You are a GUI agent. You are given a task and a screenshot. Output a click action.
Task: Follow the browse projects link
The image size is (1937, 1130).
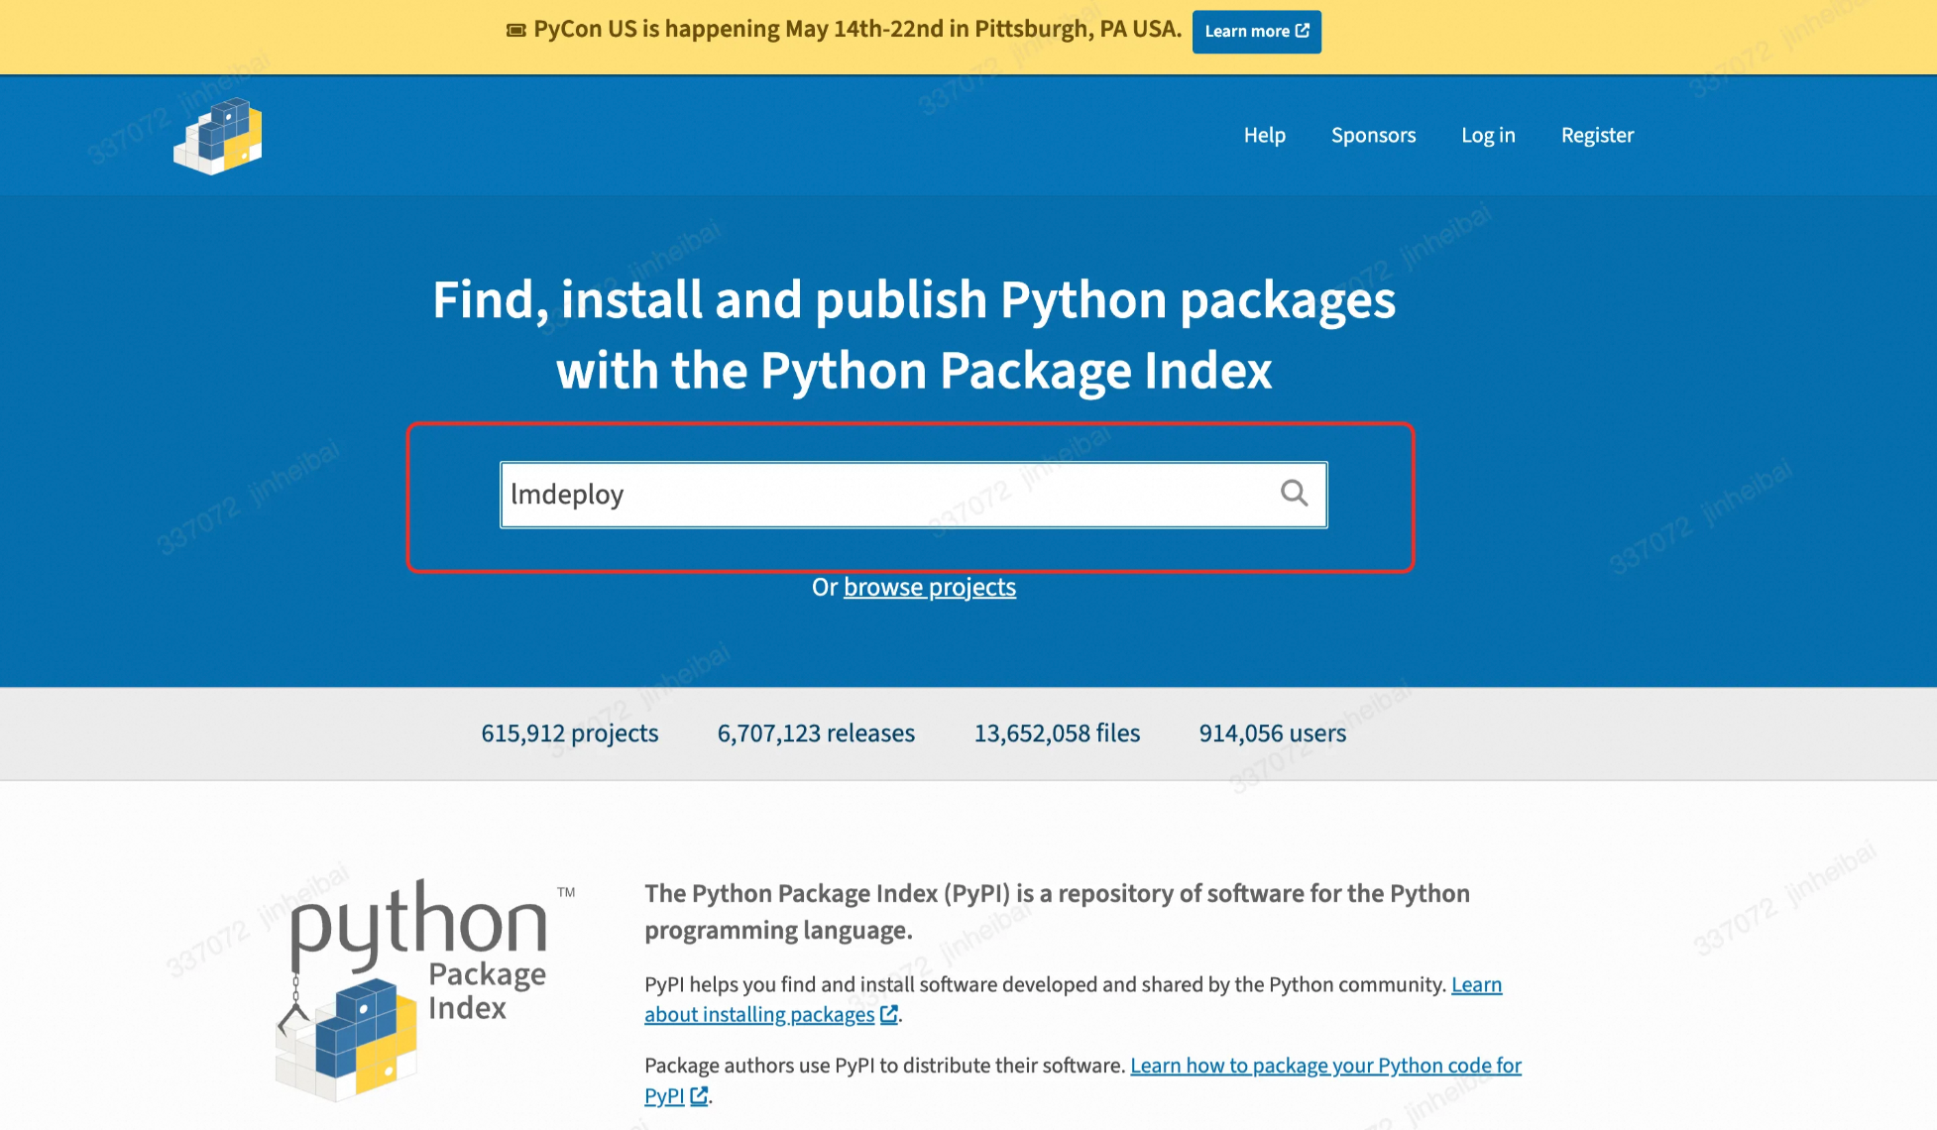tap(929, 588)
